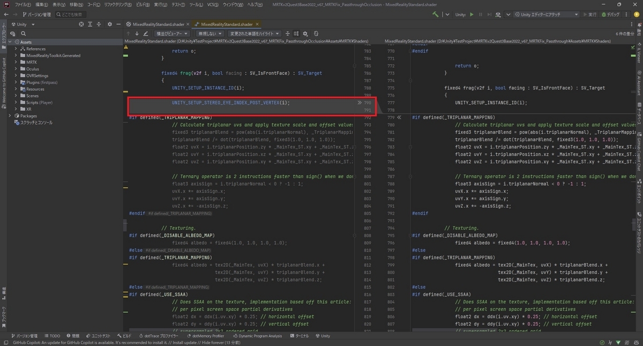Viewport: 643px width, 346px height.
Task: Start Unity play mode
Action: click(472, 14)
